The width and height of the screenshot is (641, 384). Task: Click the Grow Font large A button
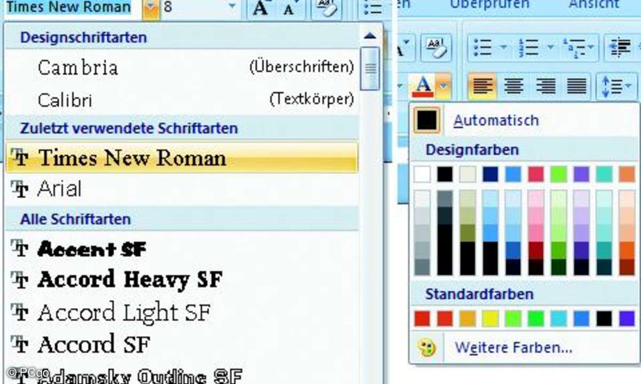[x=261, y=7]
